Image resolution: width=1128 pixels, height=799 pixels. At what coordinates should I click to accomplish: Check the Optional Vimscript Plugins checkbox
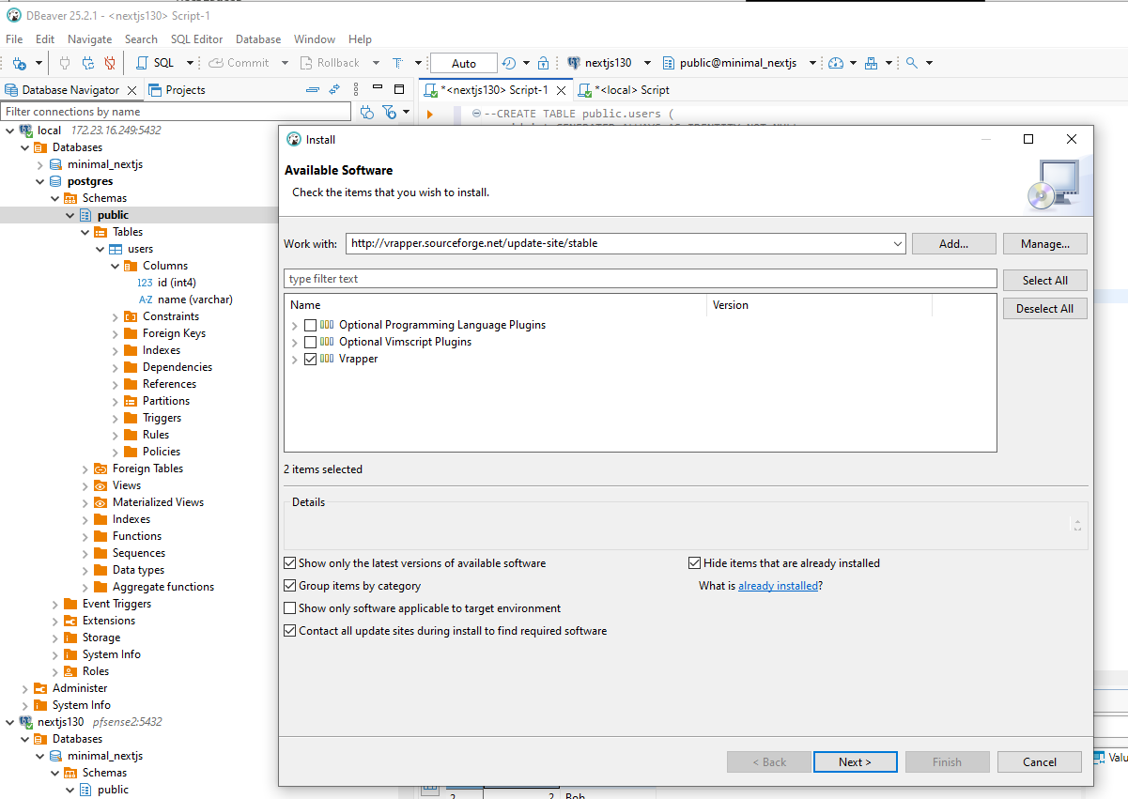310,342
